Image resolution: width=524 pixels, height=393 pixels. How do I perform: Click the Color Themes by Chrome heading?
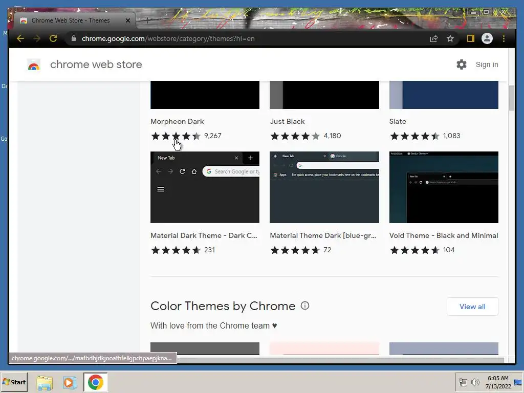click(223, 306)
